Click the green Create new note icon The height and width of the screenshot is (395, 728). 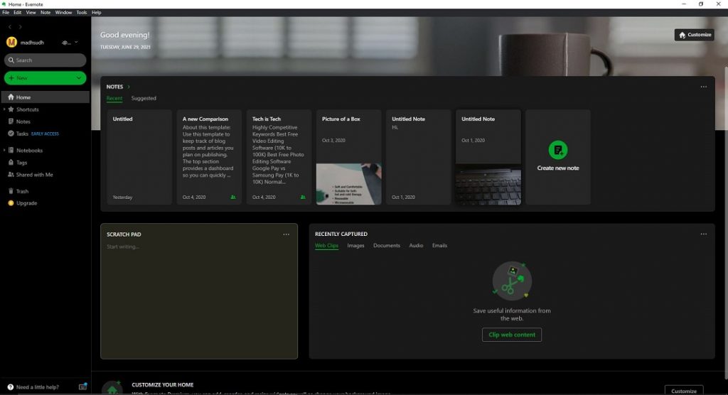pyautogui.click(x=557, y=150)
